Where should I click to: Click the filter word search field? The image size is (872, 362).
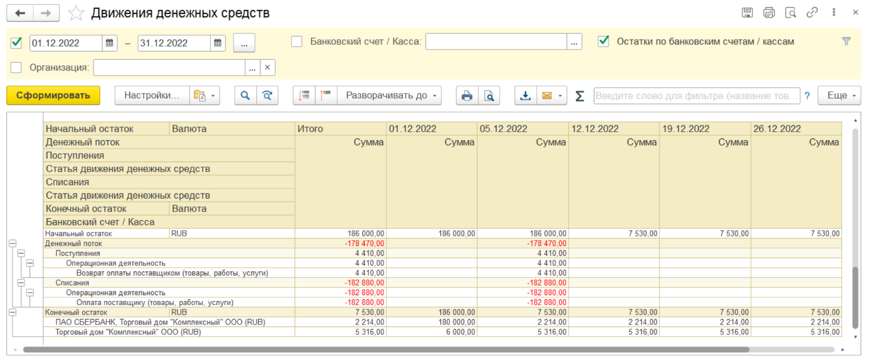click(x=696, y=96)
